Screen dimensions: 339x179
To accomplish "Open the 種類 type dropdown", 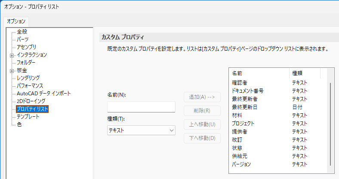I will (x=141, y=130).
